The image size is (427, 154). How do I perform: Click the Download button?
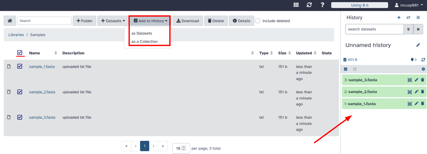188,21
